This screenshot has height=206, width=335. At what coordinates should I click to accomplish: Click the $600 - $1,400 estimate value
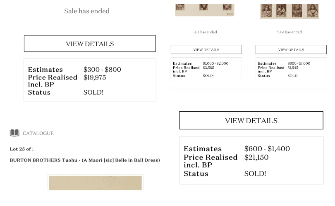pos(267,148)
